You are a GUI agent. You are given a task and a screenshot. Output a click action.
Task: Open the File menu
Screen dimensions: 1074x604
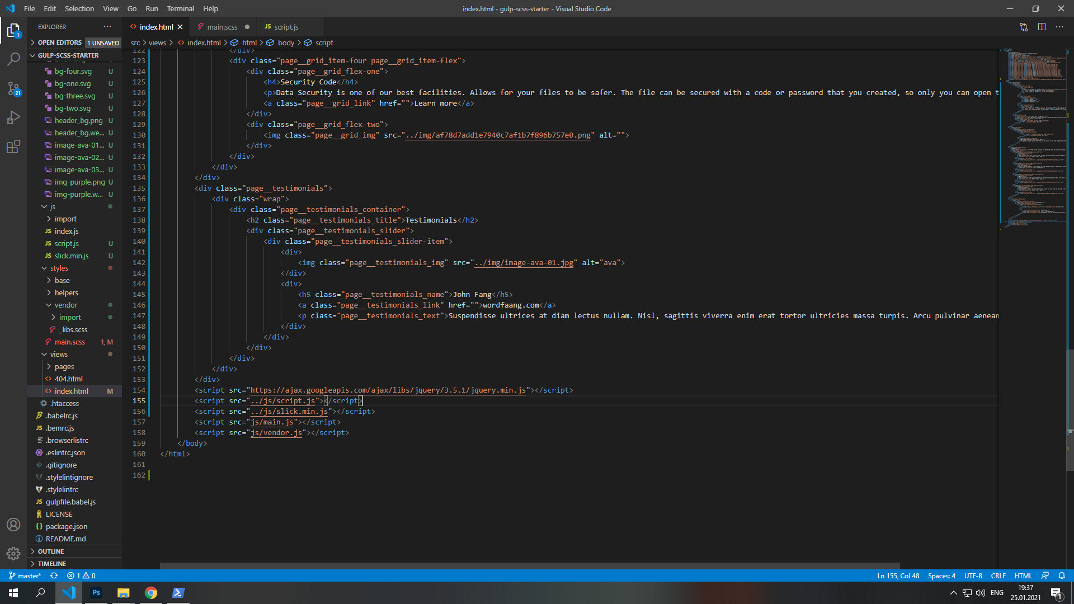(30, 8)
